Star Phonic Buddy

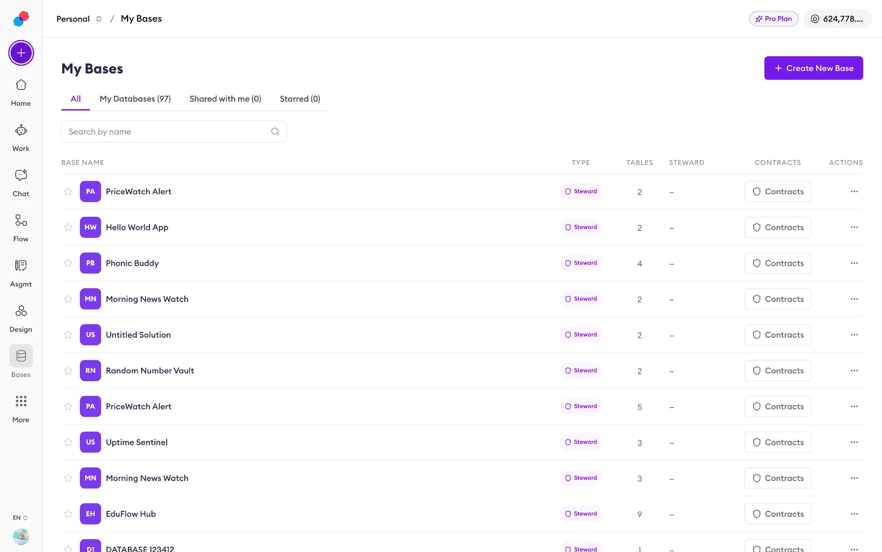coord(68,263)
